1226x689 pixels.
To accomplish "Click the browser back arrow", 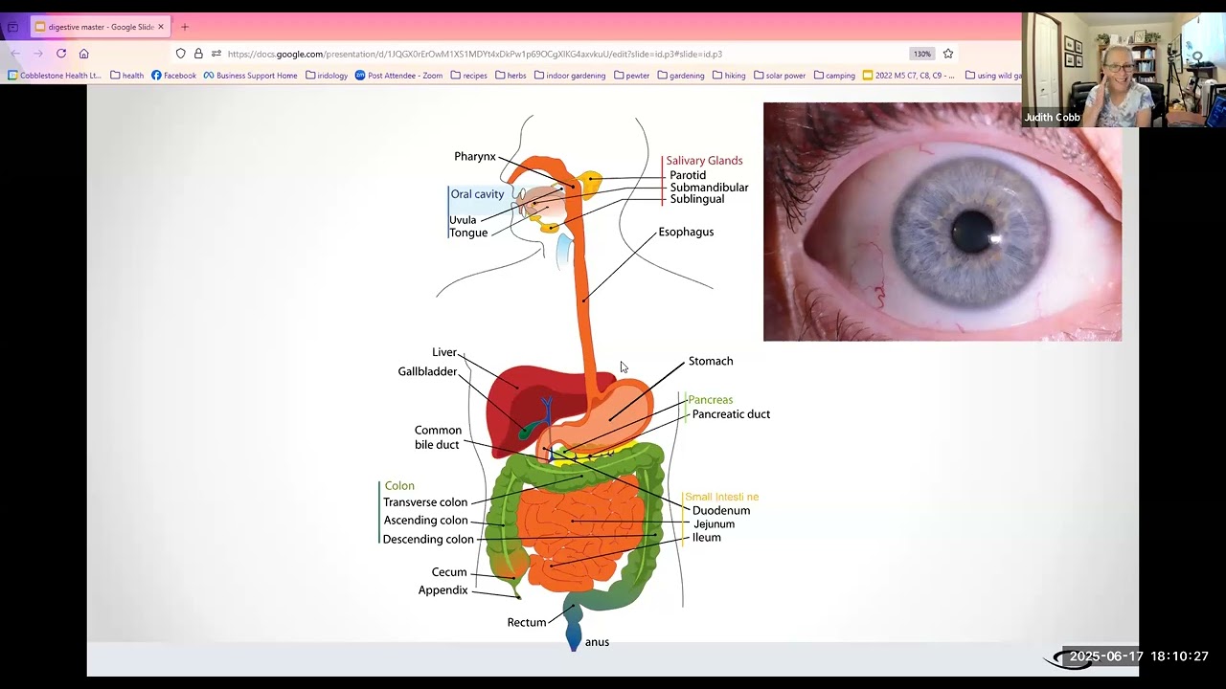I will [x=14, y=54].
